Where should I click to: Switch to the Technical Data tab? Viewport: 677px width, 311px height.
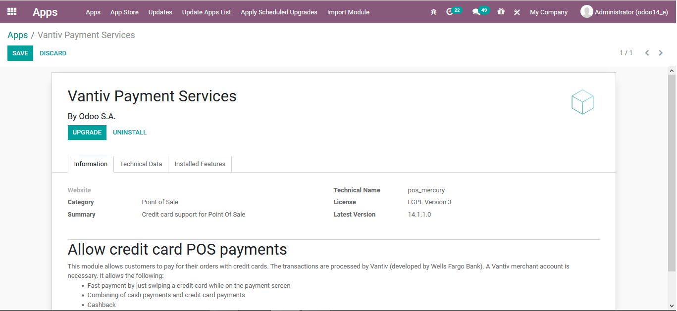[141, 164]
